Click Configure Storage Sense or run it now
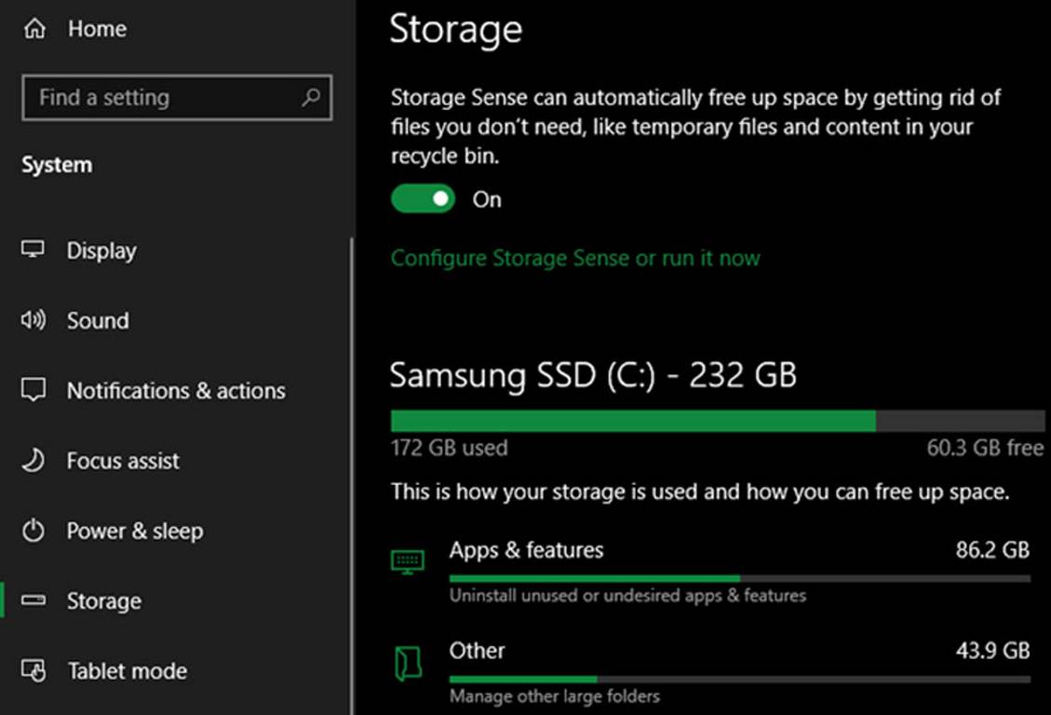The image size is (1051, 715). [575, 258]
